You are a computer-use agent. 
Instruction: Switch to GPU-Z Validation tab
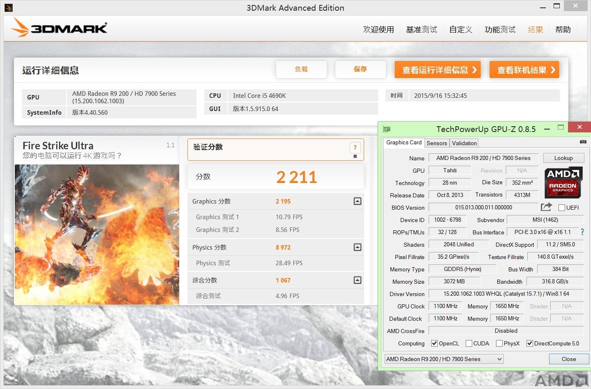click(464, 143)
